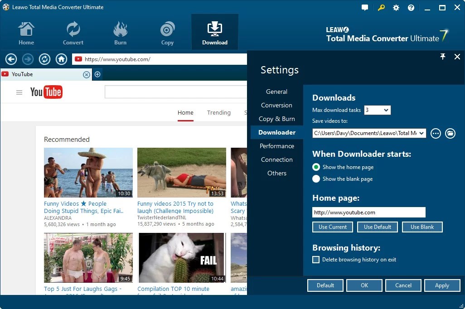Confirm settings with OK button
Viewport: 465px width, 309px height.
pyautogui.click(x=364, y=285)
